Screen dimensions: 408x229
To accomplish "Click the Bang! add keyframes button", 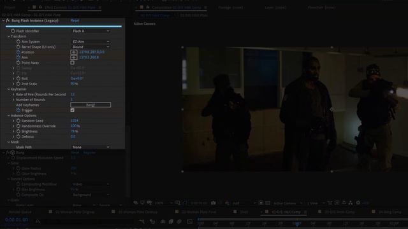I will tap(91, 105).
